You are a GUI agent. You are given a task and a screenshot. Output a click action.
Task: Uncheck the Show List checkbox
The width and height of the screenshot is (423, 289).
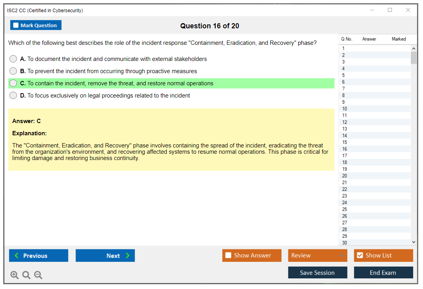pyautogui.click(x=360, y=256)
